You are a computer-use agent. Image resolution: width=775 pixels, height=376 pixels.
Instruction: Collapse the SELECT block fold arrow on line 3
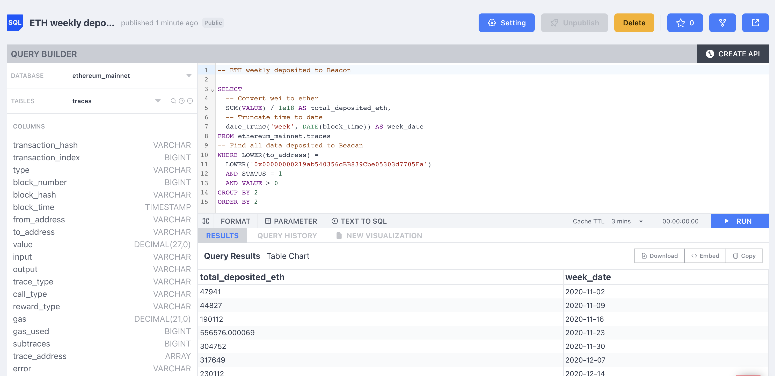213,90
